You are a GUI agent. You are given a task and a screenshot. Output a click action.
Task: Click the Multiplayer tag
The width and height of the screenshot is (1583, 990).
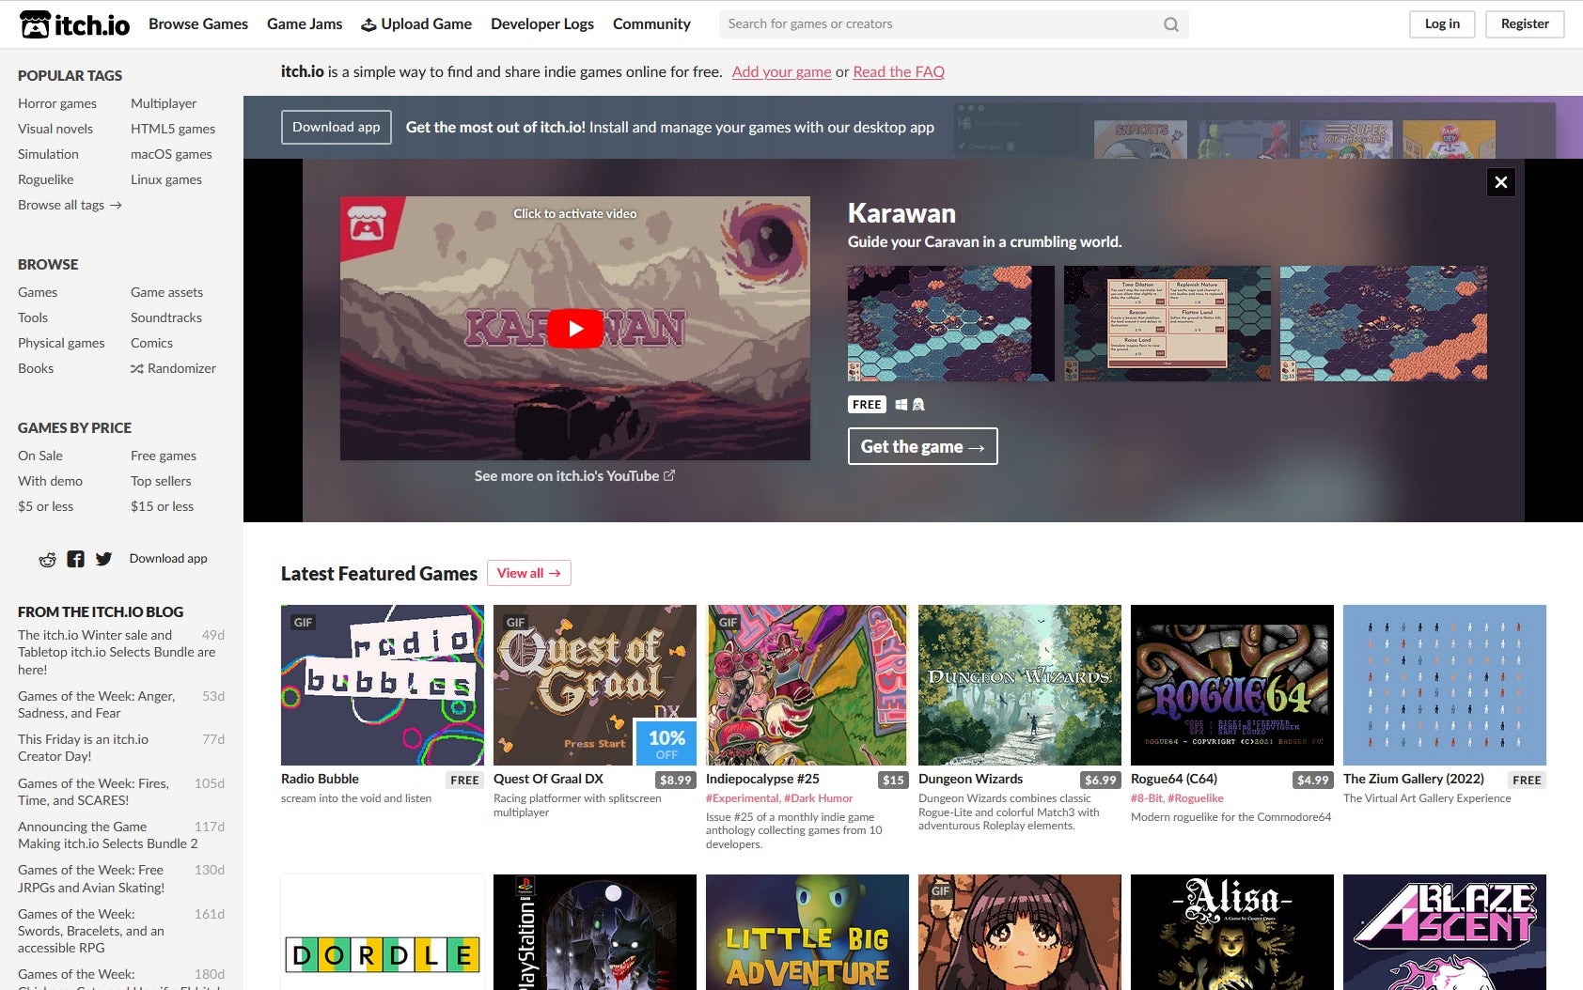click(x=164, y=103)
